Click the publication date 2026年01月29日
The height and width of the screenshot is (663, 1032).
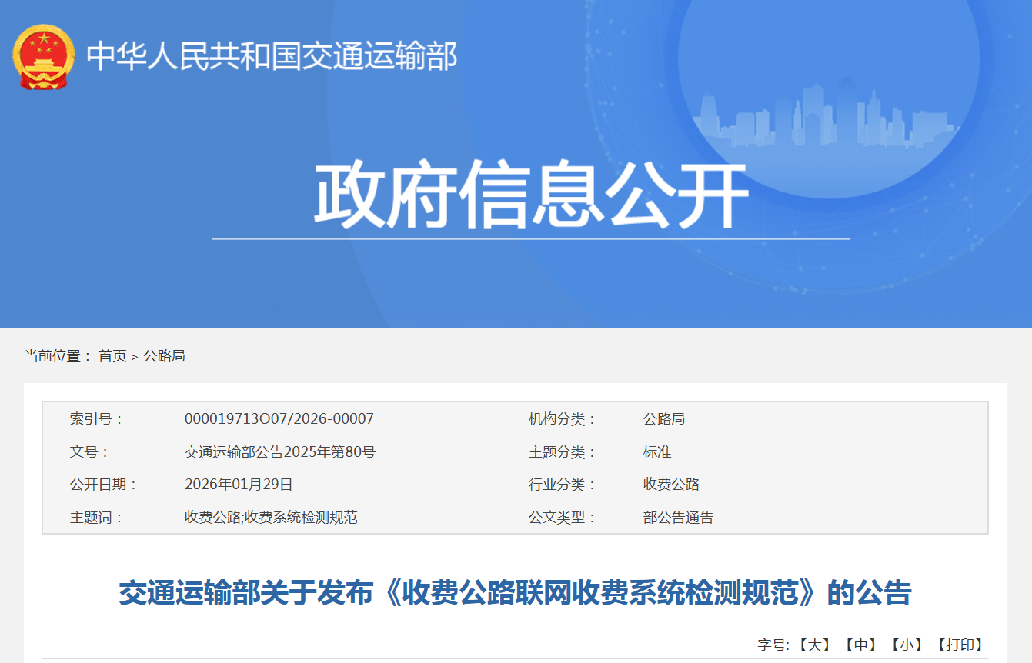click(x=239, y=485)
